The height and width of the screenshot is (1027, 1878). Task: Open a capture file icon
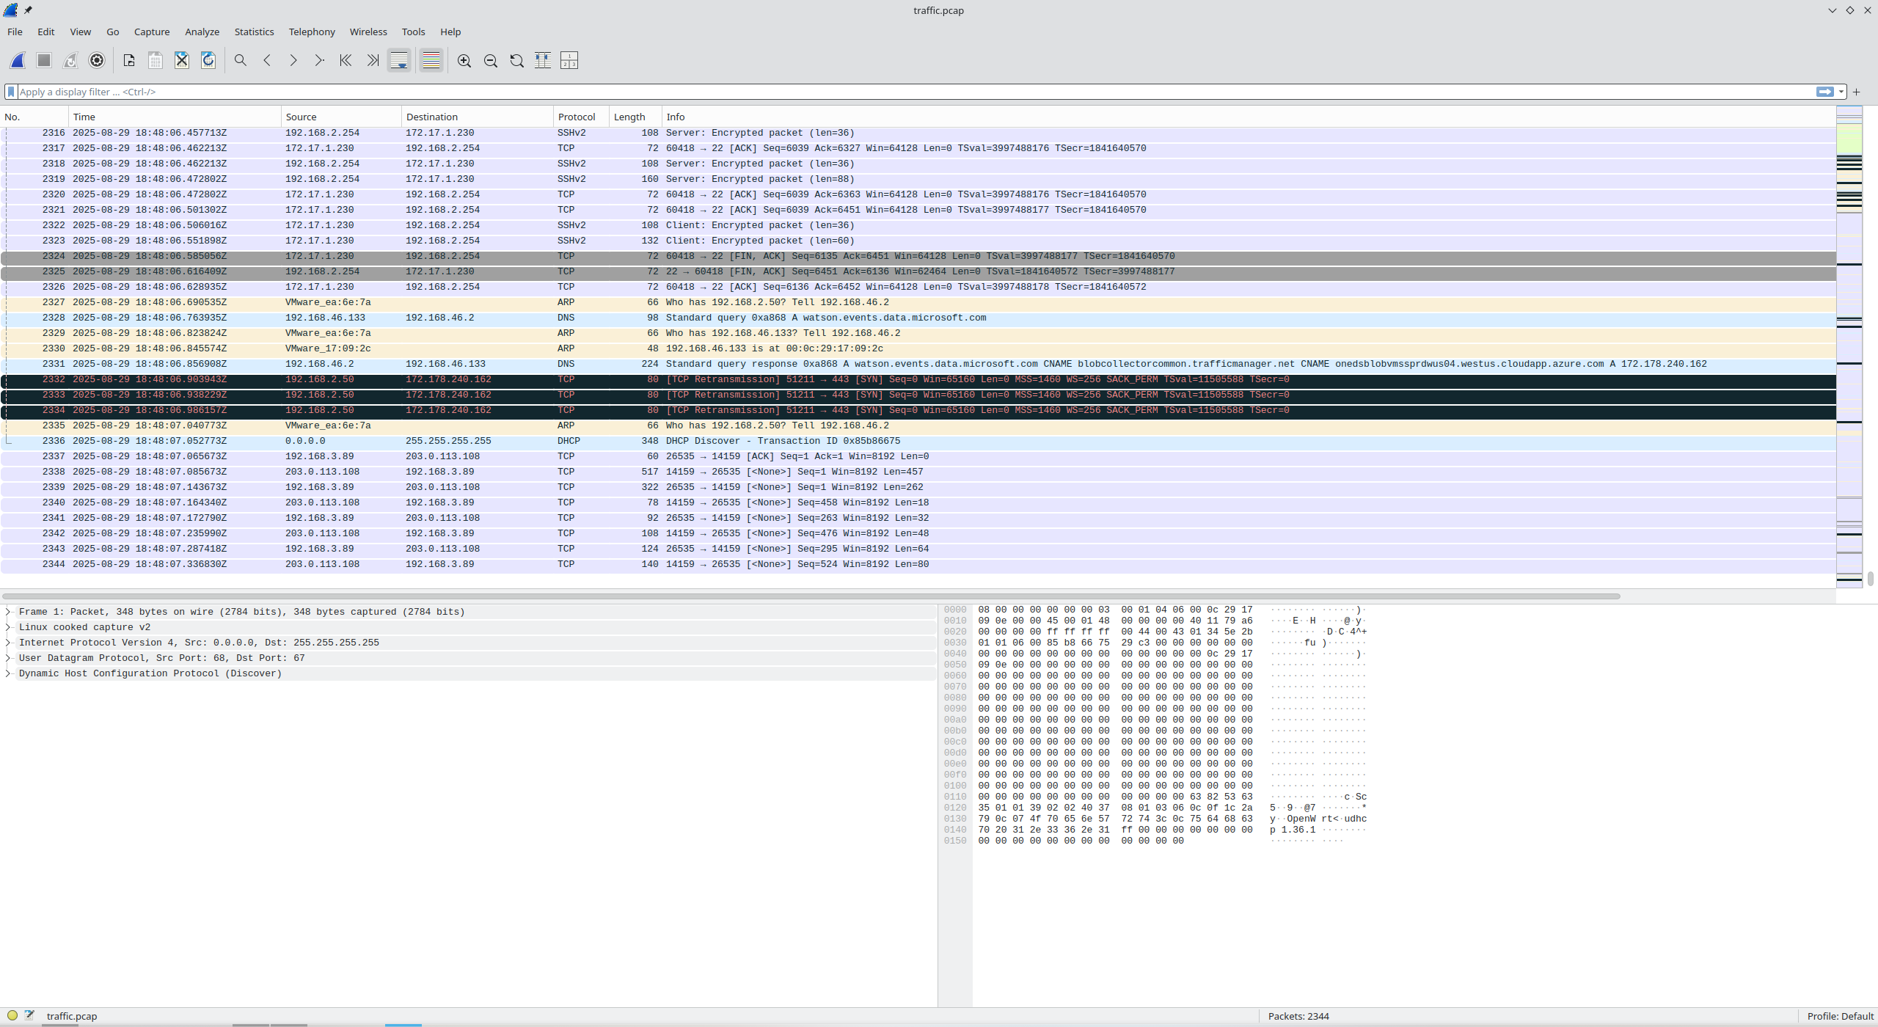(129, 60)
